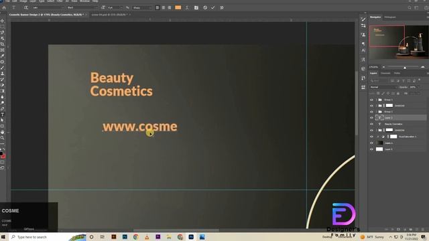The height and width of the screenshot is (241, 429).
Task: Open the font family dropdown
Action: click(48, 7)
